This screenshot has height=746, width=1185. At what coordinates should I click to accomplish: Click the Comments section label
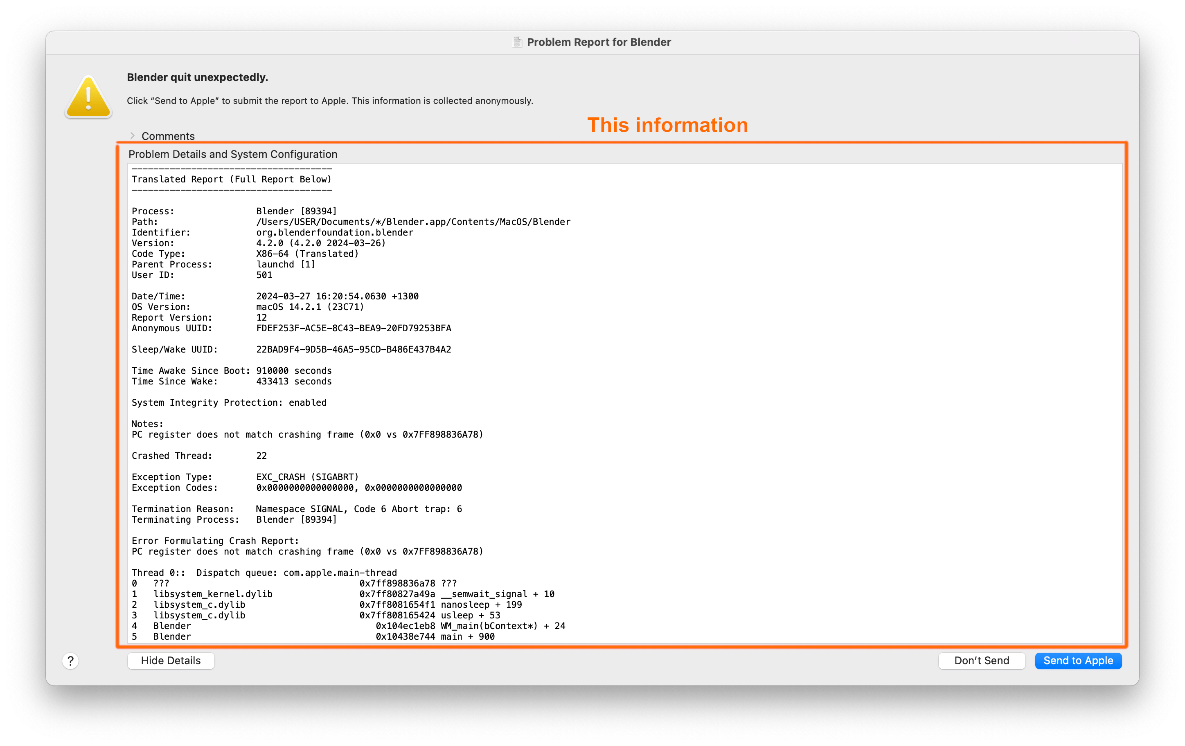click(x=168, y=136)
